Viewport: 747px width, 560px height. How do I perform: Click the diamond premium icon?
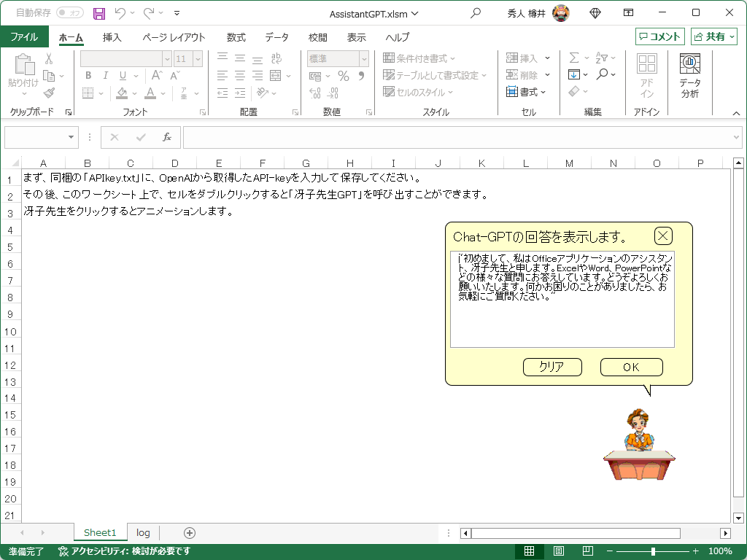click(595, 13)
